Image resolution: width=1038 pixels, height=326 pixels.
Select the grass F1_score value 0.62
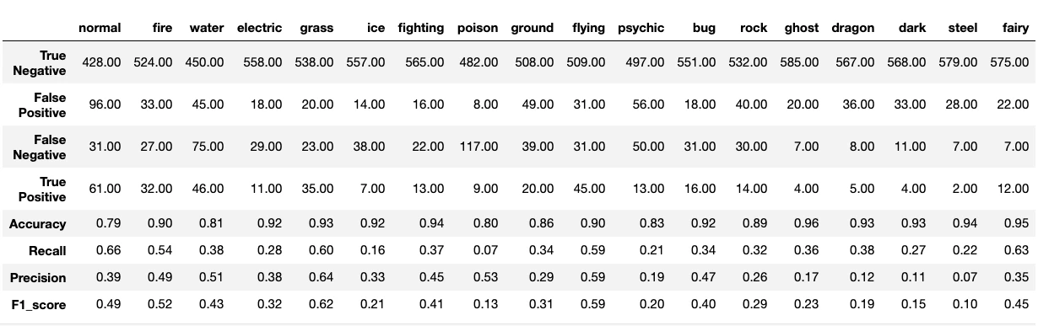click(x=322, y=306)
